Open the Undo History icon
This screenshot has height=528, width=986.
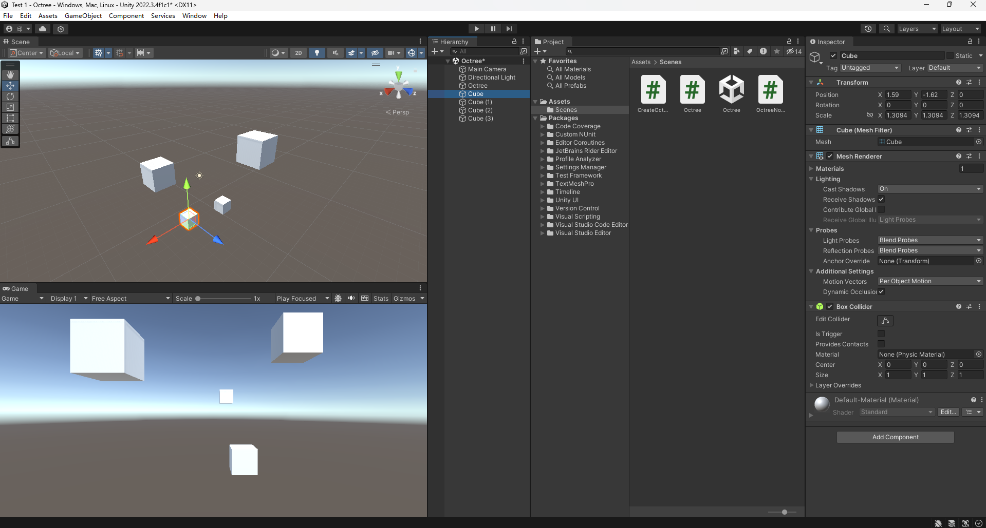[x=868, y=29]
